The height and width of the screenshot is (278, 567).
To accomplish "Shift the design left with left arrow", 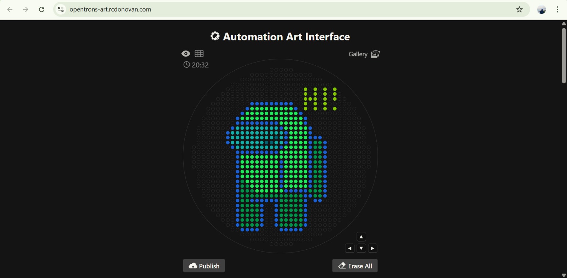I will [350, 248].
